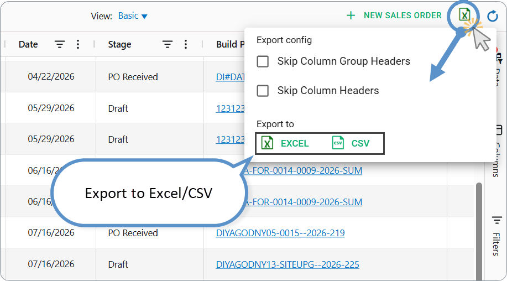Viewport: 507px width, 281px height.
Task: Export the grid to EXCEL
Action: pos(285,143)
